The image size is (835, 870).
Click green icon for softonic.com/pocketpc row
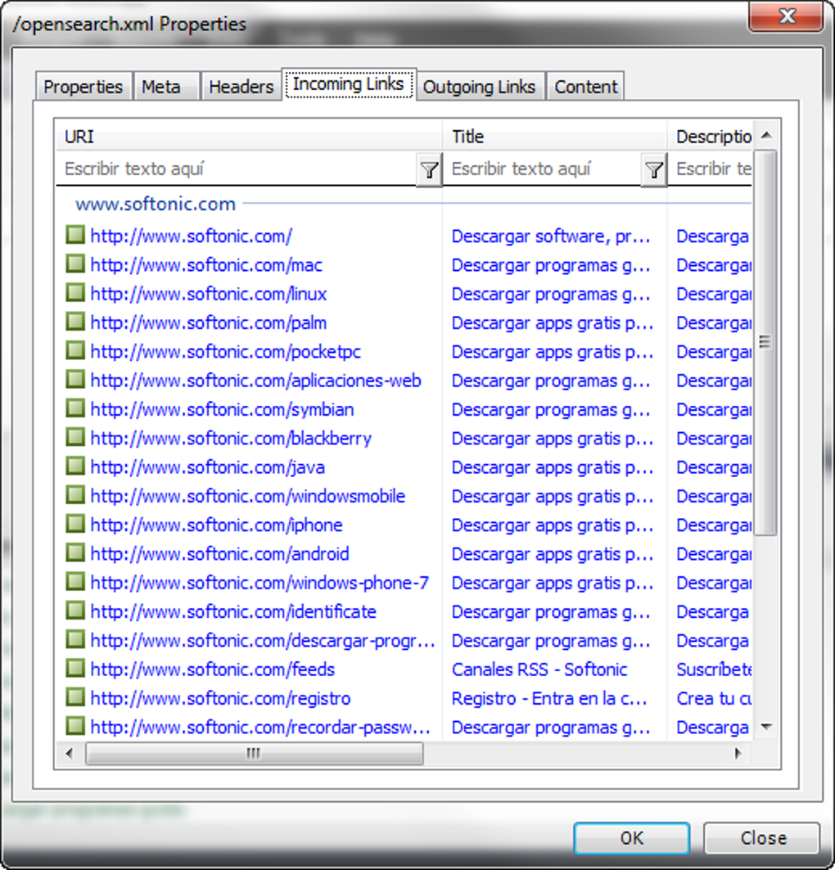(x=74, y=350)
